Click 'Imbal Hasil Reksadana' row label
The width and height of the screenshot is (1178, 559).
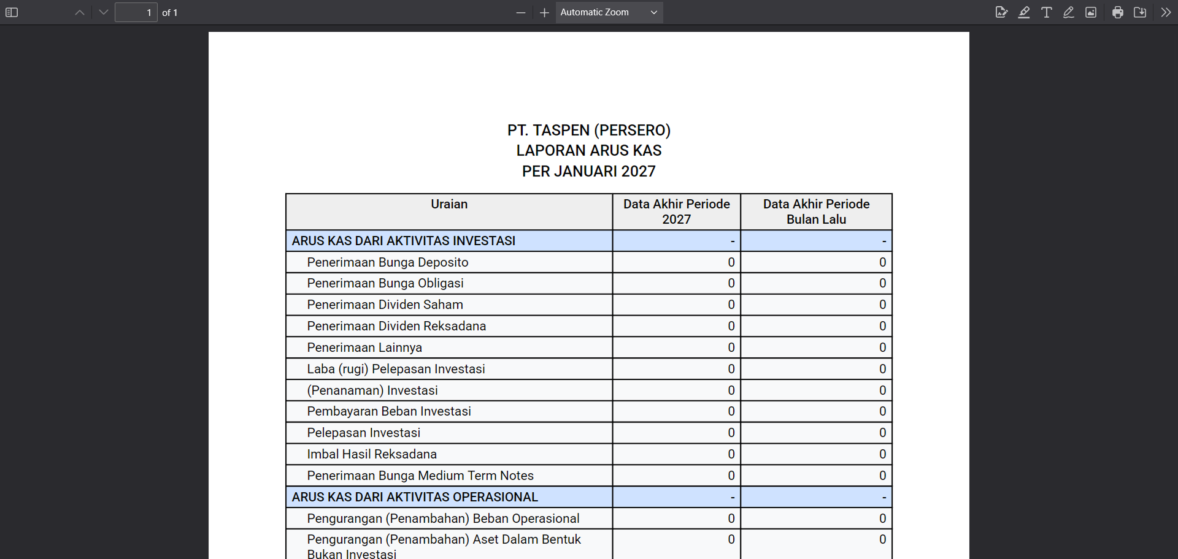(372, 454)
